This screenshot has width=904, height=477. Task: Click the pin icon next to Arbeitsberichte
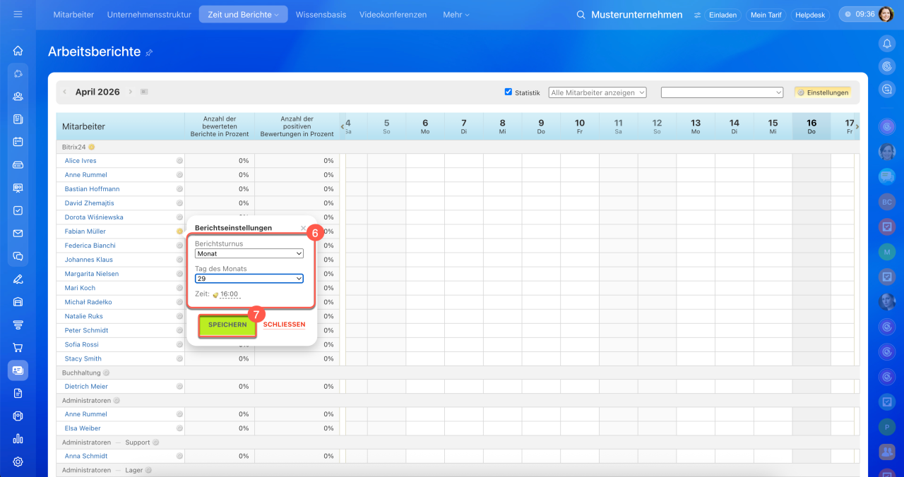[149, 53]
